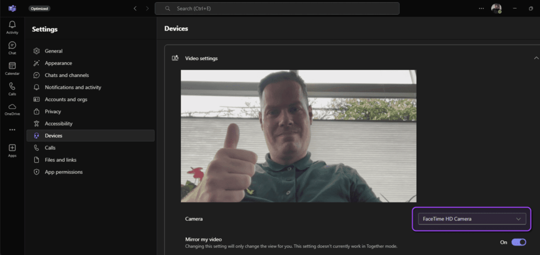The height and width of the screenshot is (255, 540).
Task: Open the Activity feed icon
Action: point(12,27)
